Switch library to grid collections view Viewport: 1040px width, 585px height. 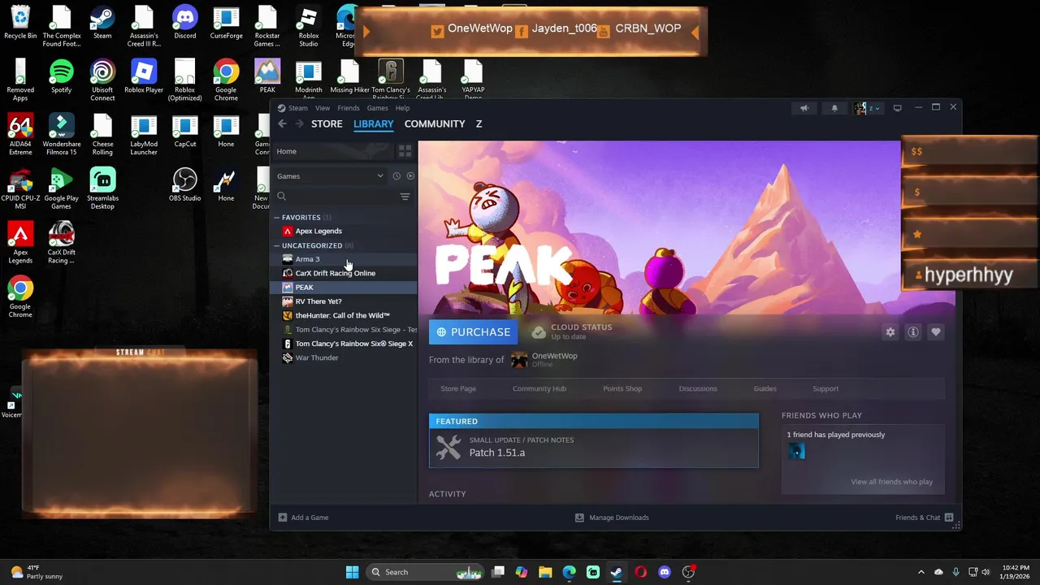[x=405, y=151]
